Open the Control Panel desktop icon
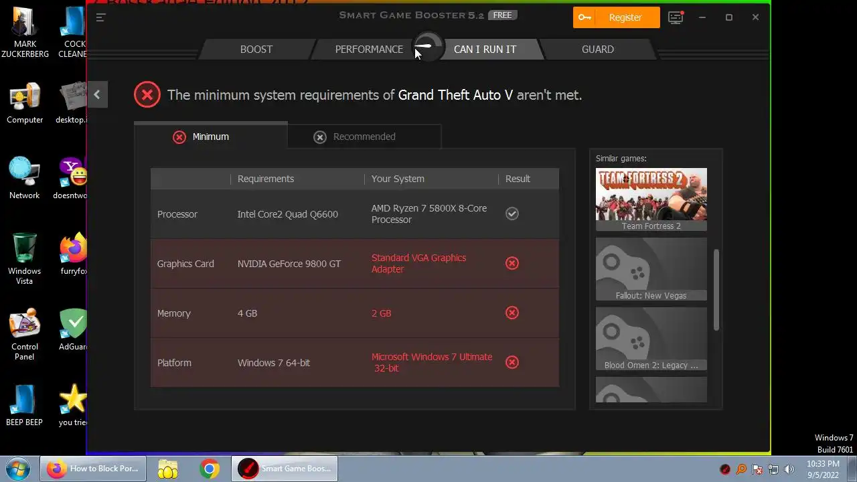Image resolution: width=857 pixels, height=482 pixels. point(25,334)
